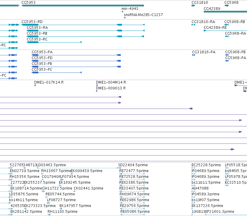Select transcript CG5953-RC label

point(37,39)
